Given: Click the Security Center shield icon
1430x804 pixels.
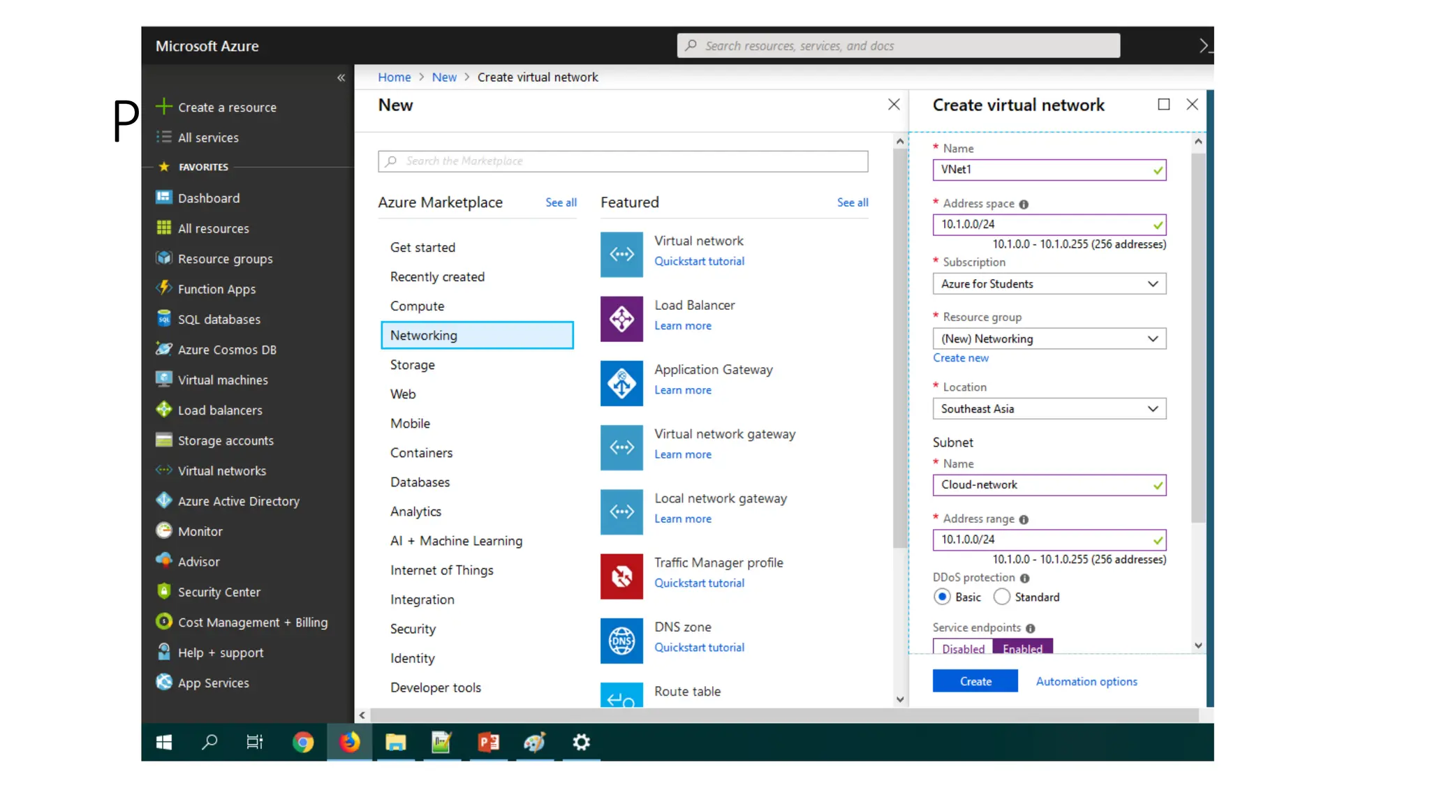Looking at the screenshot, I should [163, 591].
